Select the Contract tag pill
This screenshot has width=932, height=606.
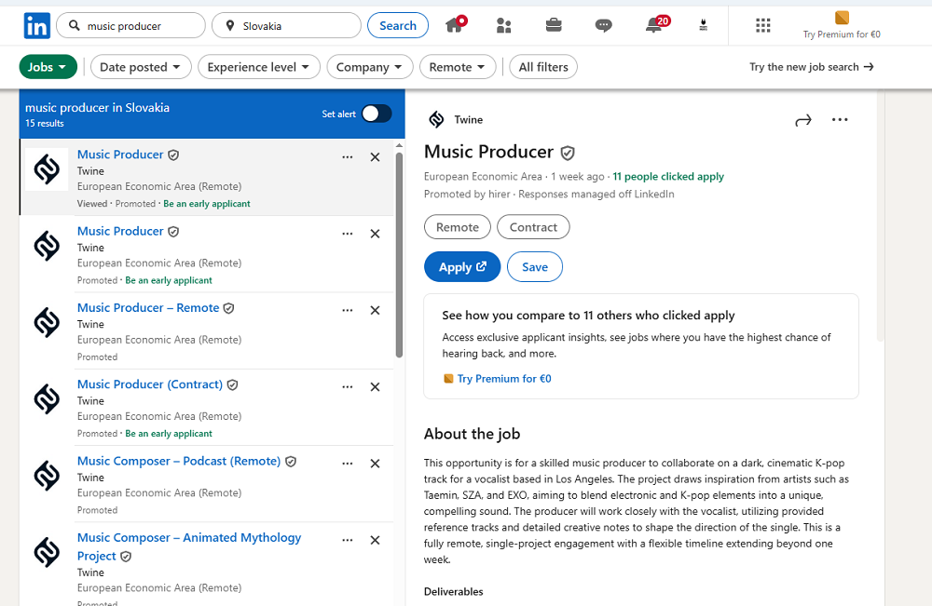click(x=533, y=227)
